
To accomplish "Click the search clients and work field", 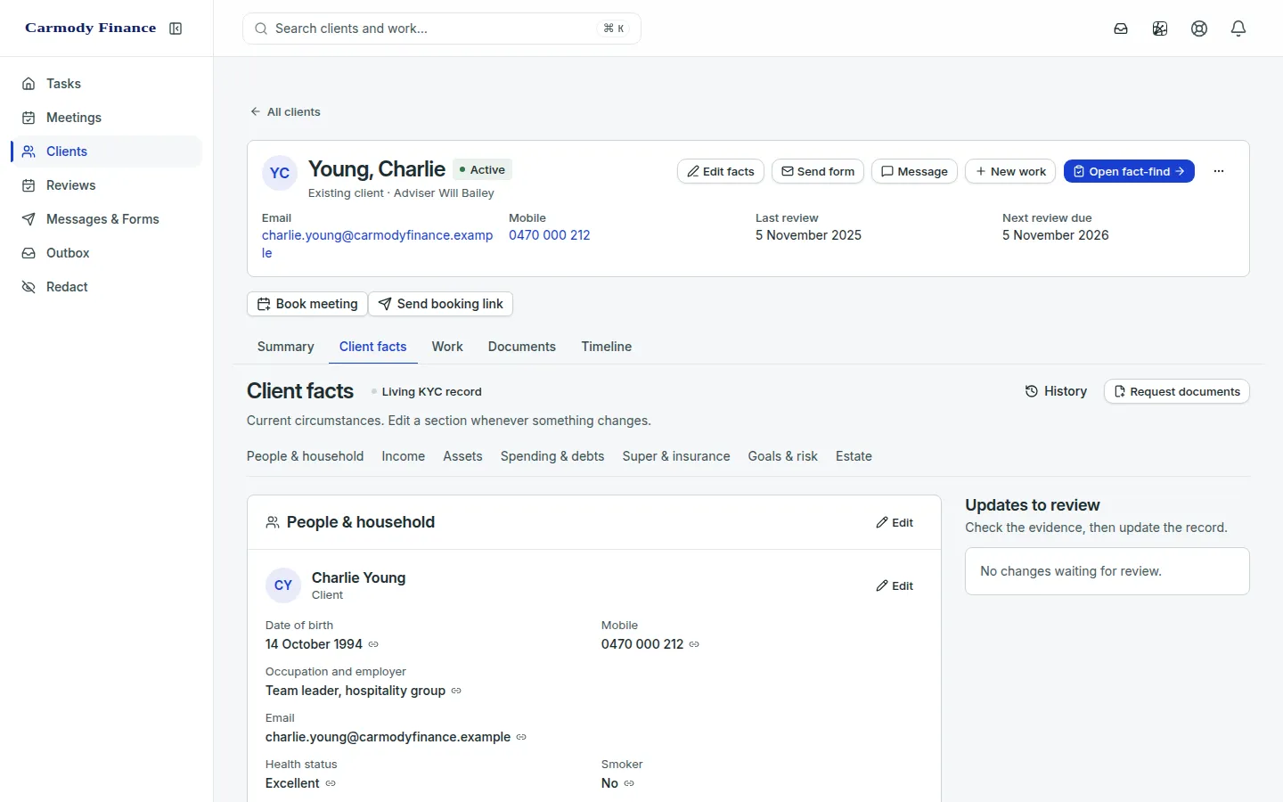I will (442, 29).
